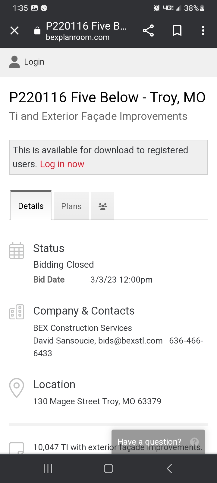The width and height of the screenshot is (217, 483).
Task: Tap the Android recent apps button
Action: pos(48,469)
